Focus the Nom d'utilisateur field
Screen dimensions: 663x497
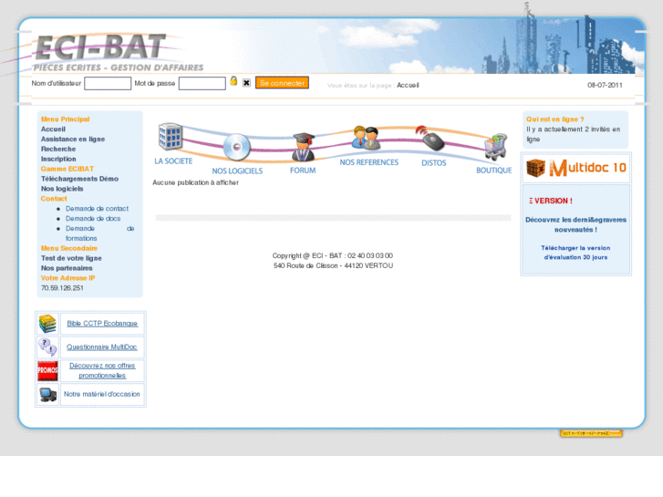click(x=108, y=83)
